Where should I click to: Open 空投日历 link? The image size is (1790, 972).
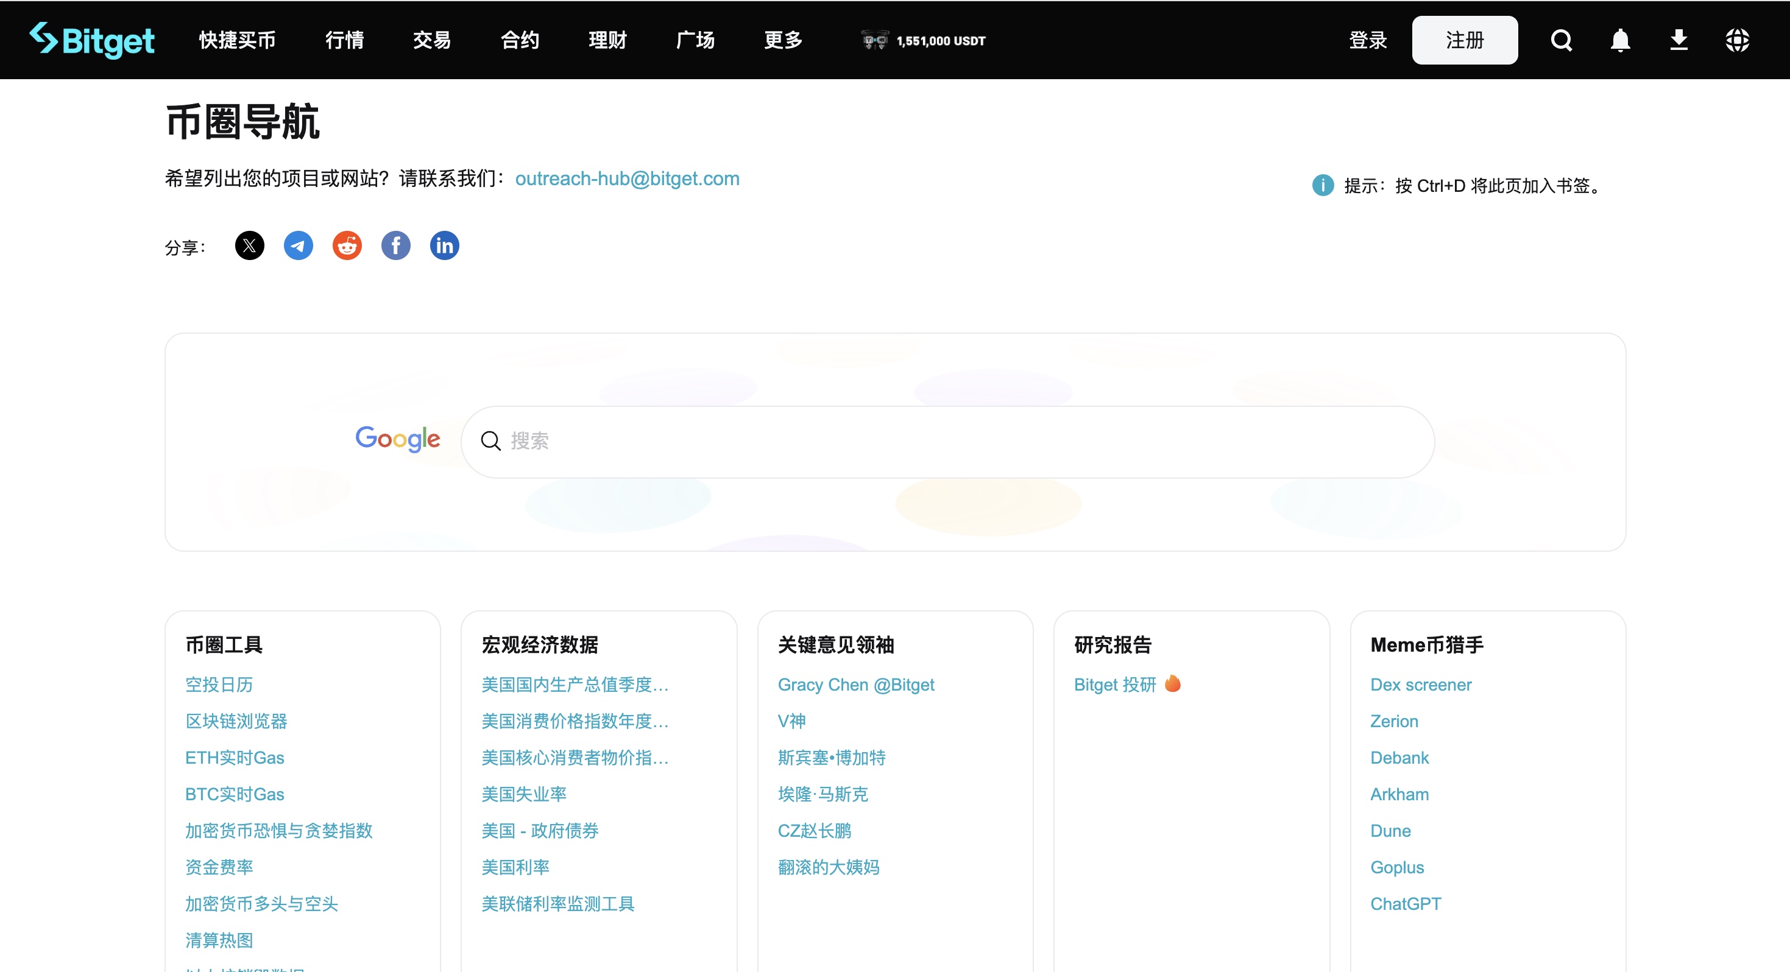[219, 685]
